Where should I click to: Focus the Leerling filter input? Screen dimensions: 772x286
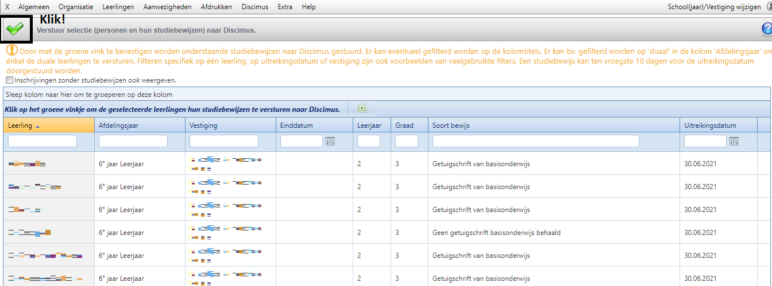coord(43,141)
